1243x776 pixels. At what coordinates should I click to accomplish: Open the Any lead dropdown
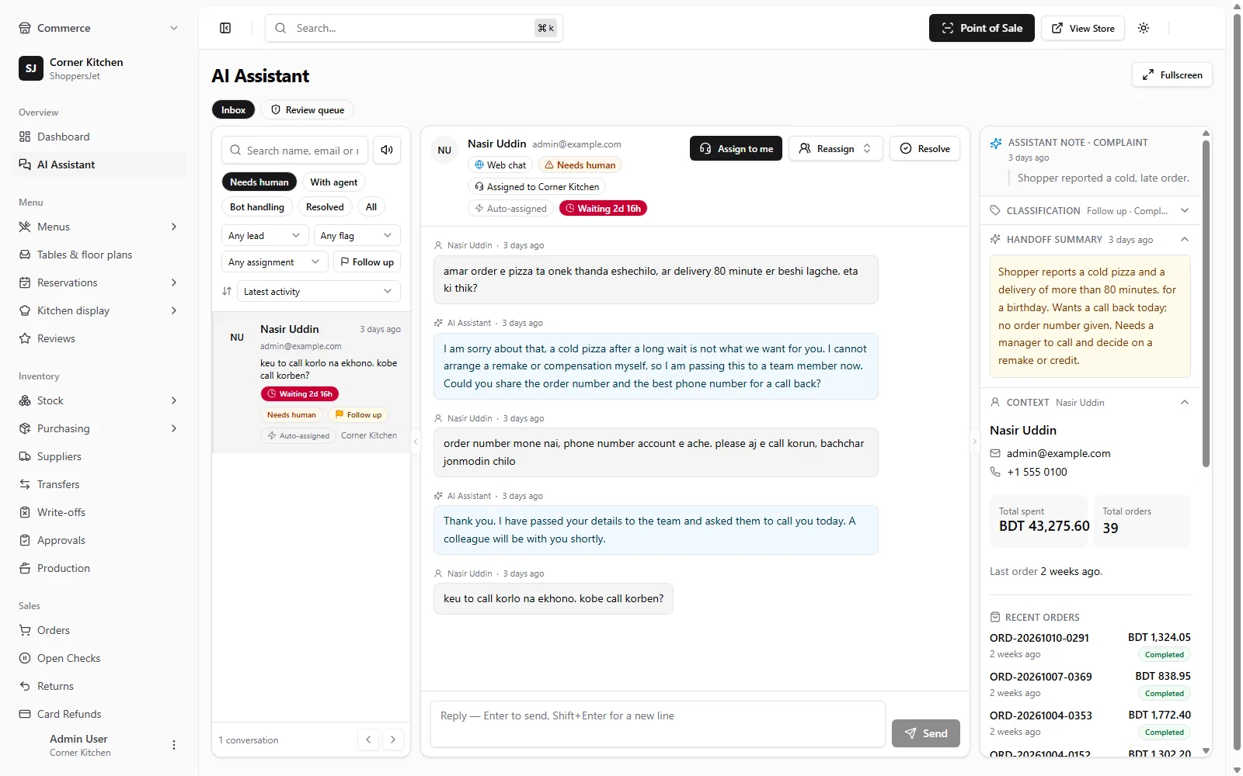[265, 236]
